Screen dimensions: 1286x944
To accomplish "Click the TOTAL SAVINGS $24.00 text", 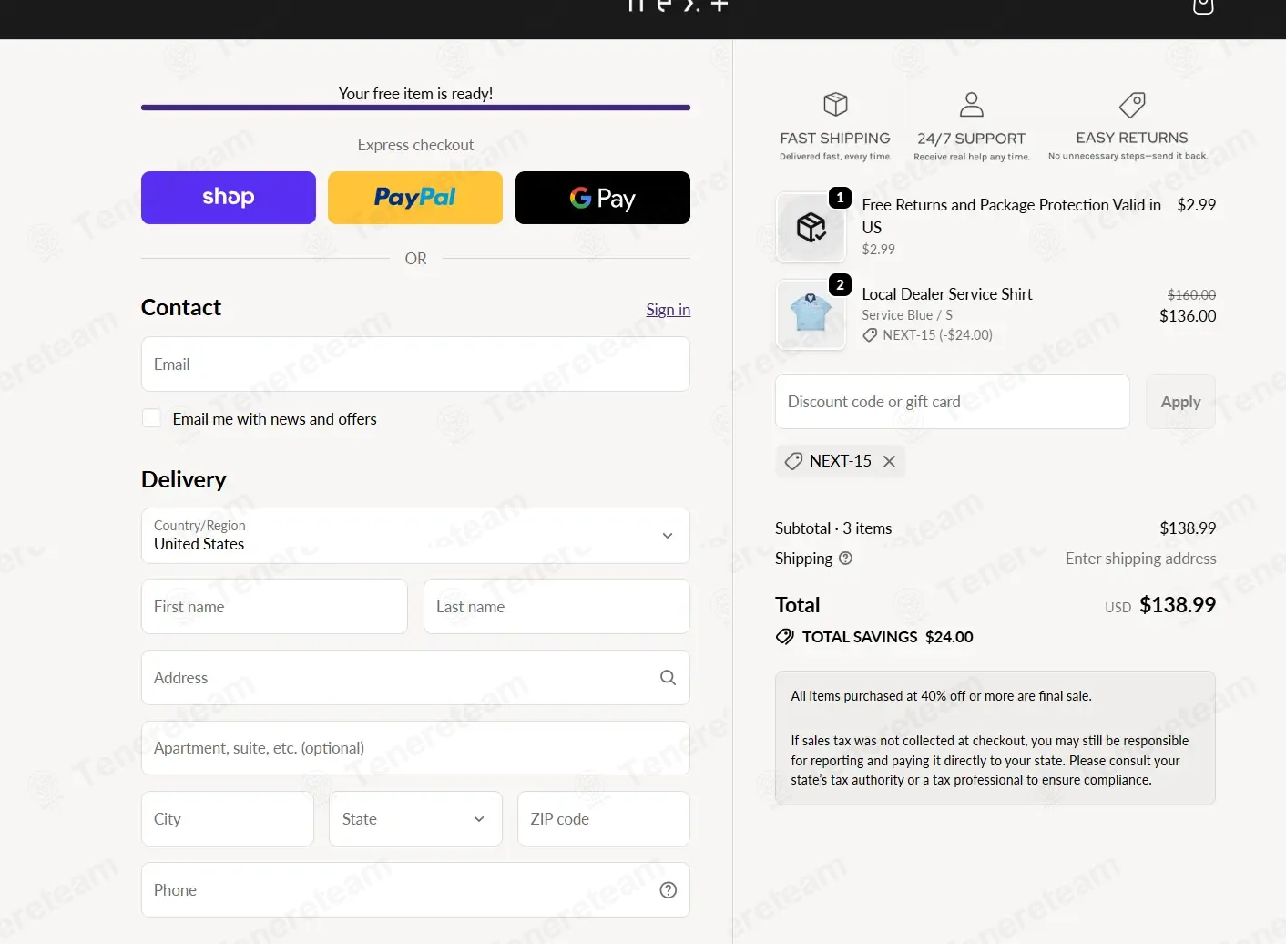I will tap(888, 637).
